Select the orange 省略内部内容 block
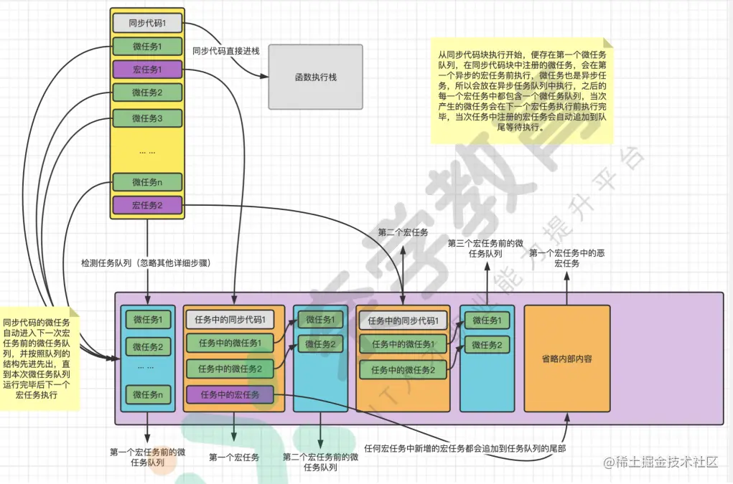Image resolution: width=733 pixels, height=484 pixels. pyautogui.click(x=567, y=359)
